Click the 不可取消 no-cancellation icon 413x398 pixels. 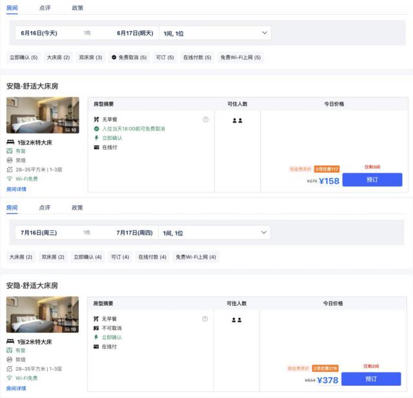96,328
